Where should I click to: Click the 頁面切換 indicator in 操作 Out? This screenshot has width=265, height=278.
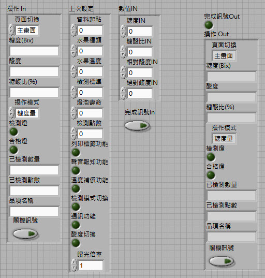click(224, 56)
